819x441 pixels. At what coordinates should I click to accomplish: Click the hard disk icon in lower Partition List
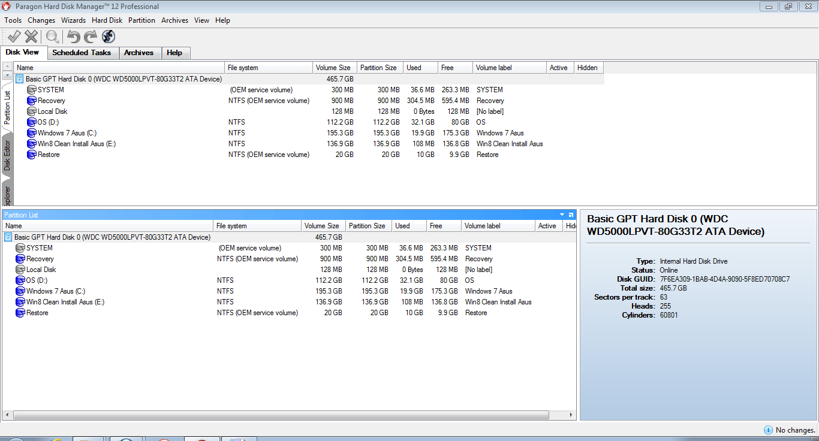click(x=8, y=237)
